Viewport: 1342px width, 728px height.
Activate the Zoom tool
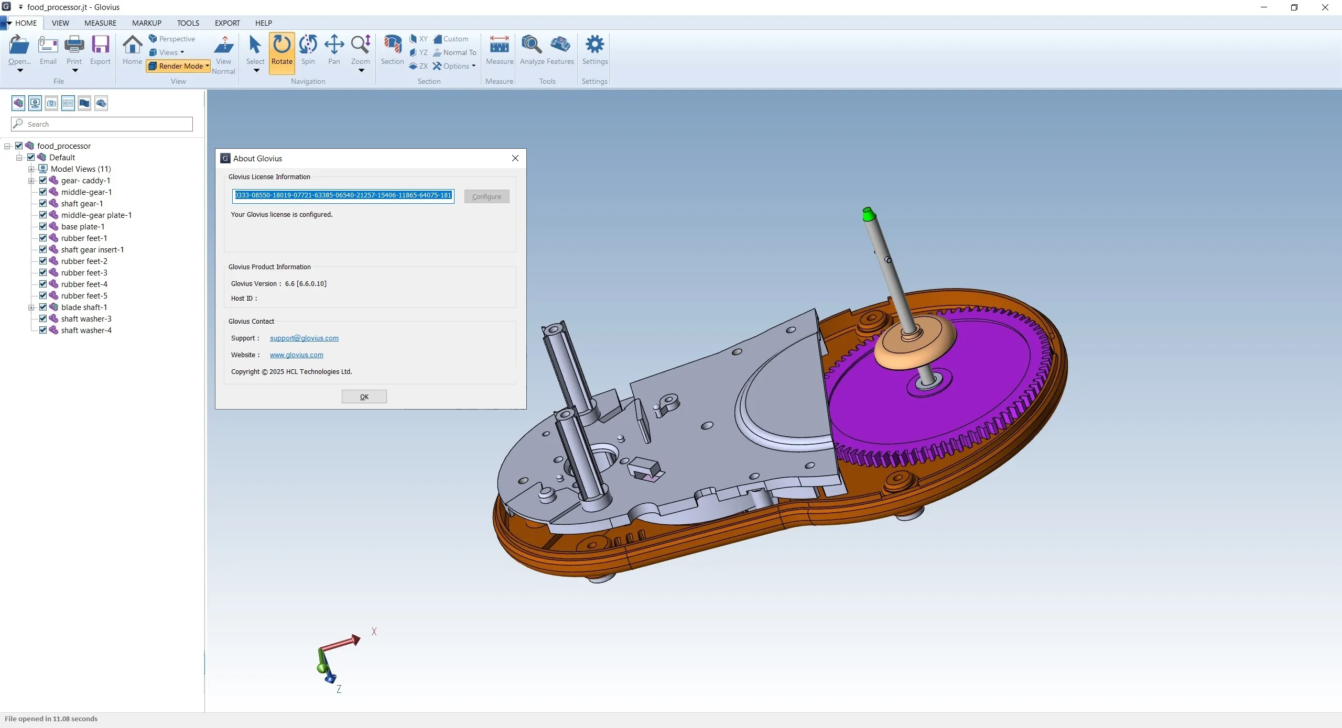pos(361,50)
